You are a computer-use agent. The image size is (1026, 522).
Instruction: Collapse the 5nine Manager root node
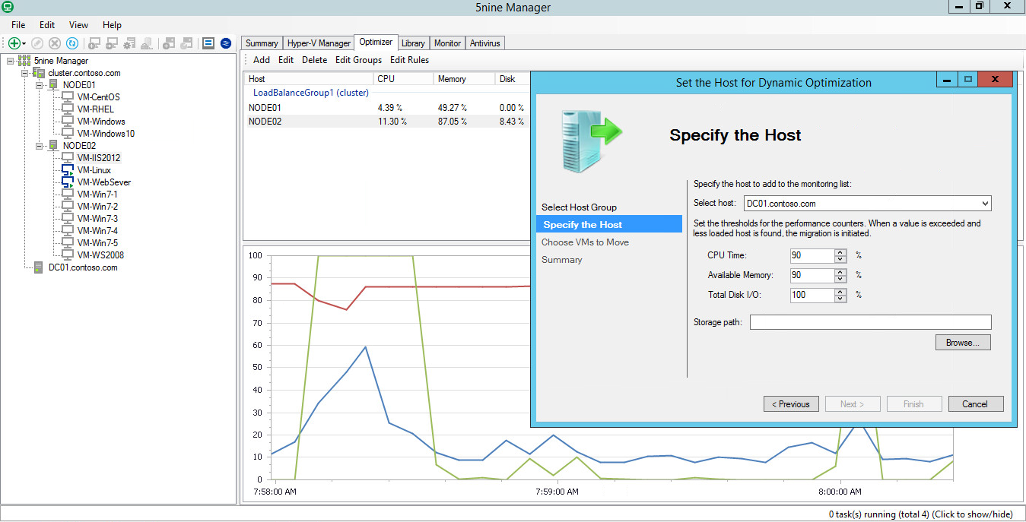pos(11,61)
